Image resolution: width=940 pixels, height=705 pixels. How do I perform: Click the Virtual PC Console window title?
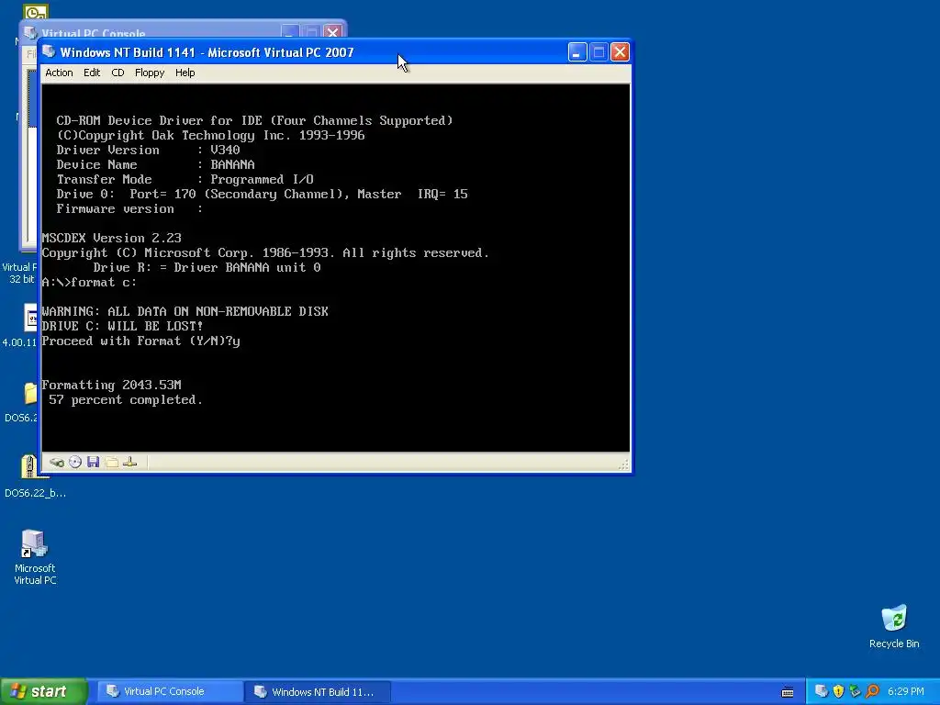point(94,34)
